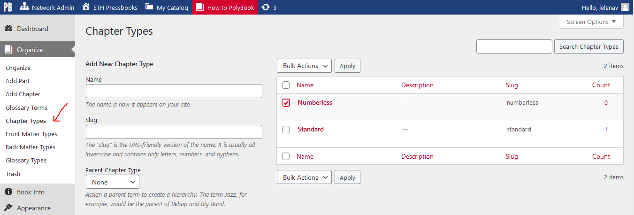Screen dimensions: 634x215
Task: Click the updates refresh icon
Action: [x=266, y=7]
